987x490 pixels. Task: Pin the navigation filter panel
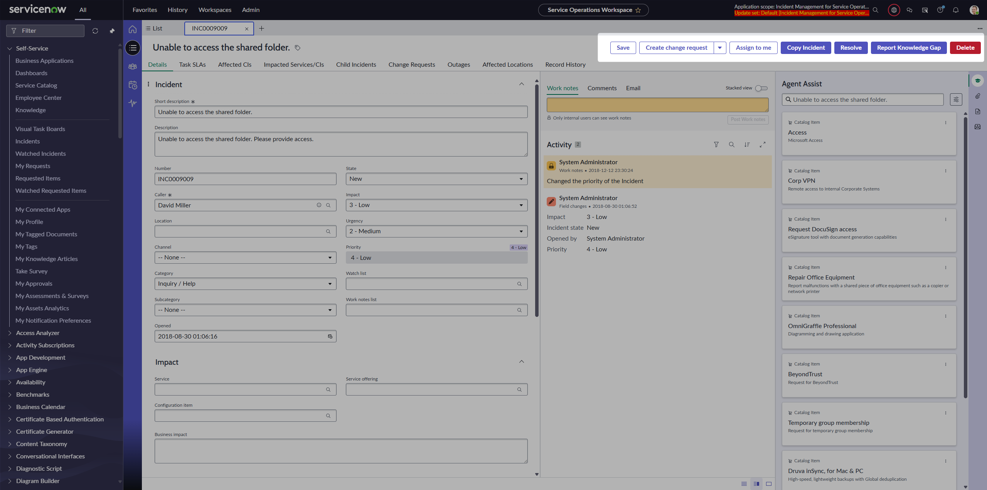pyautogui.click(x=112, y=31)
